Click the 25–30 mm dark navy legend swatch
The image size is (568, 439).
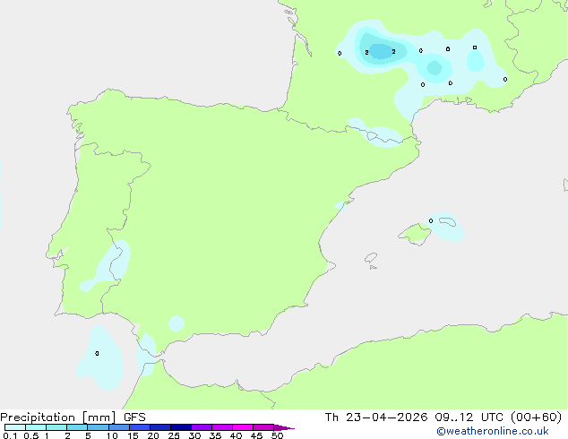pyautogui.click(x=181, y=427)
